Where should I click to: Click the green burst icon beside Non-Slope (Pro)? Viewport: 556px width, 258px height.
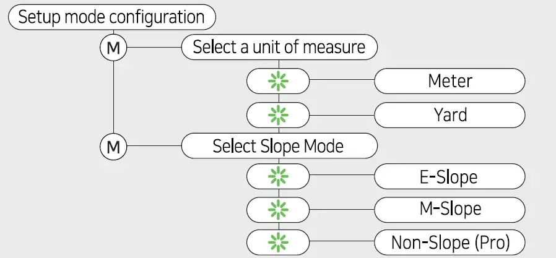coord(278,242)
